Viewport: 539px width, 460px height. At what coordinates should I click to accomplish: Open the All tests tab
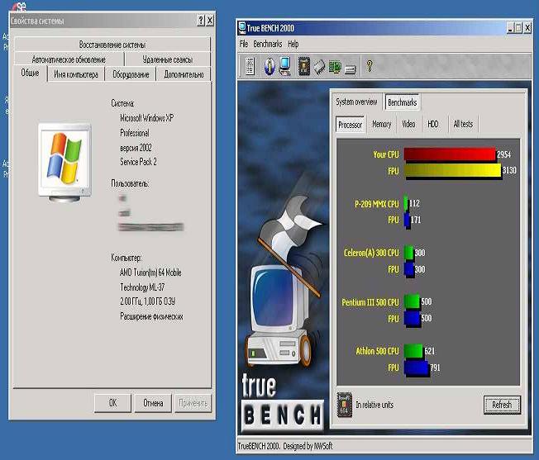[463, 124]
